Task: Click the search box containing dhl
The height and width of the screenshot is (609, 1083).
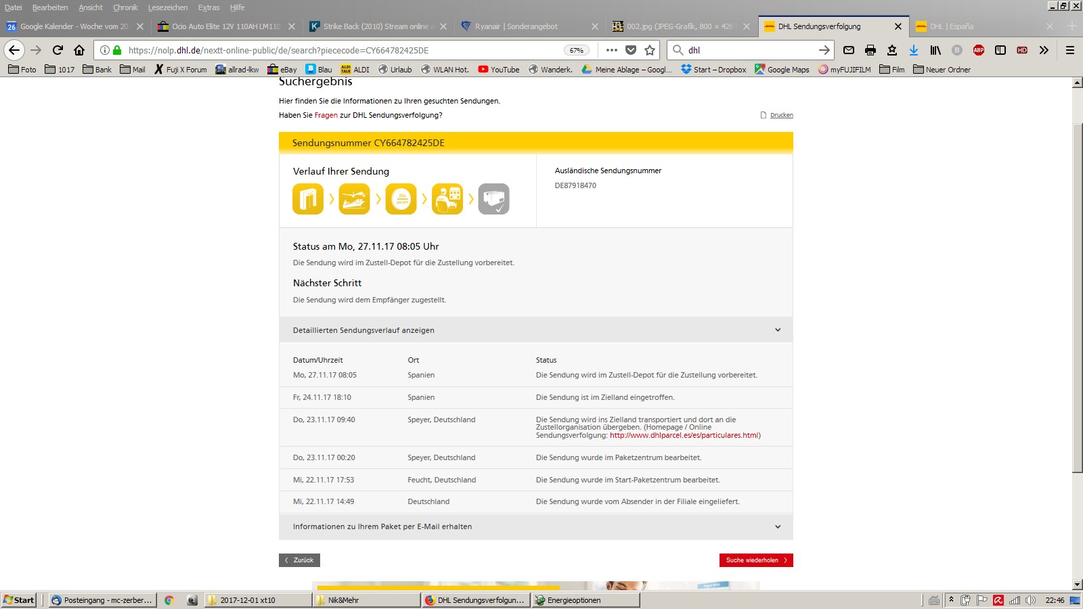Action: point(750,50)
